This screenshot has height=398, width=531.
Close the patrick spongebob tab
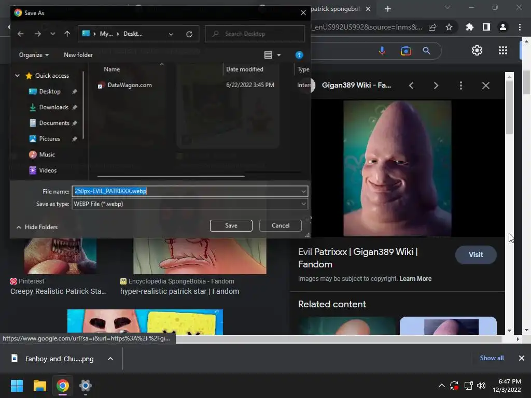click(x=368, y=9)
